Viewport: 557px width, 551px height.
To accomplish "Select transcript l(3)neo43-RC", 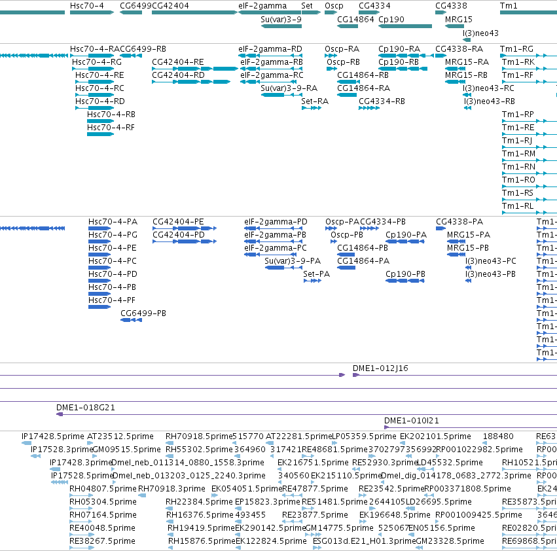I will [x=488, y=88].
